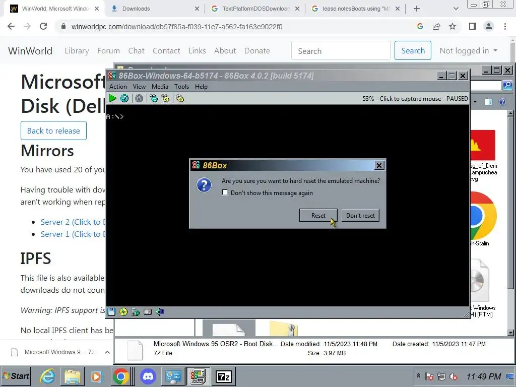Open Chrome tab search chevron

tap(456, 9)
